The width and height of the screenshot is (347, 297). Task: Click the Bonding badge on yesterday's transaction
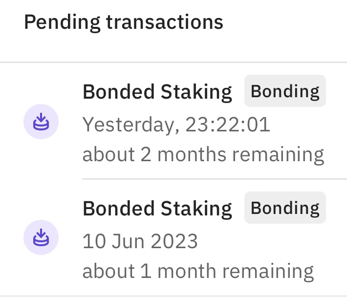tap(285, 91)
